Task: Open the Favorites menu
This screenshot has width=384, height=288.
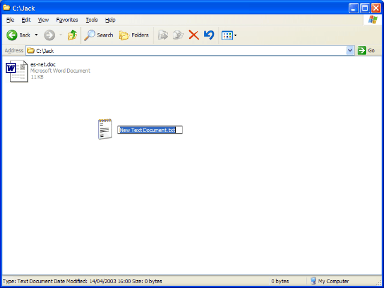Action: point(67,20)
